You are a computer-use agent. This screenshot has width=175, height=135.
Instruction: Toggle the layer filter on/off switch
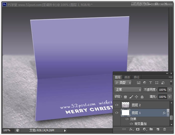pyautogui.click(x=171, y=83)
